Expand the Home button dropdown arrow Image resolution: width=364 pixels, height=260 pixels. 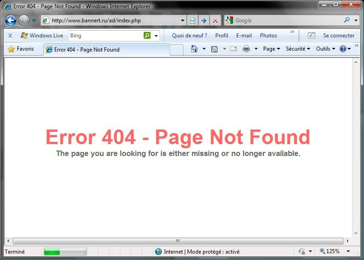click(x=204, y=49)
